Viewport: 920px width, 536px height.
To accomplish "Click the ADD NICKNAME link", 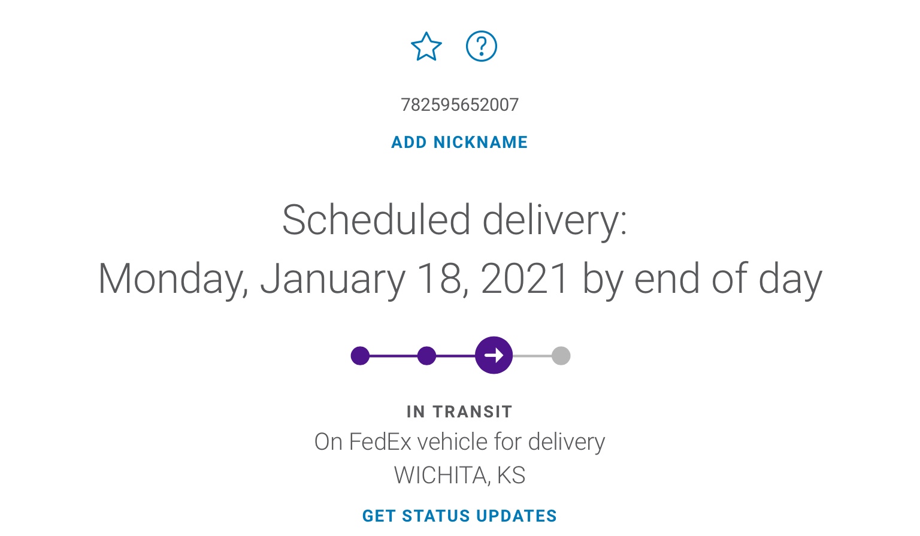I will [x=459, y=143].
